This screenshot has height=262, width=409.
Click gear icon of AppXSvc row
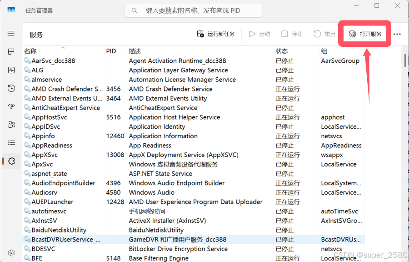click(x=27, y=155)
